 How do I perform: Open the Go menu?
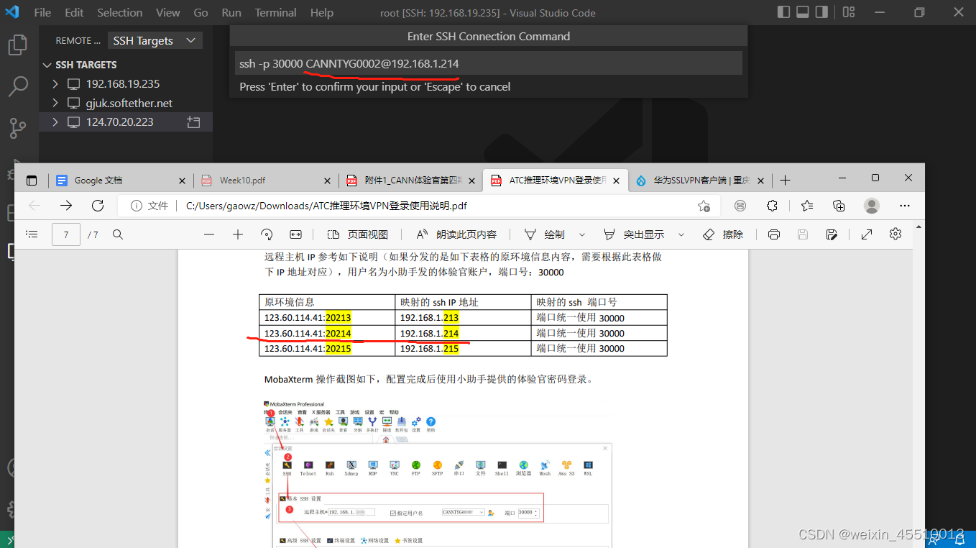[x=201, y=13]
